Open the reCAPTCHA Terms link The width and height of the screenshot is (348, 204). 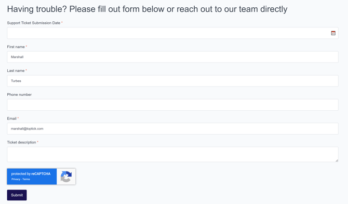[26, 179]
